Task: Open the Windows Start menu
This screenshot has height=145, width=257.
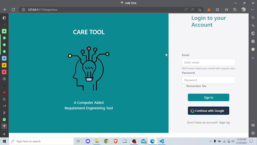Action: [x=4, y=141]
